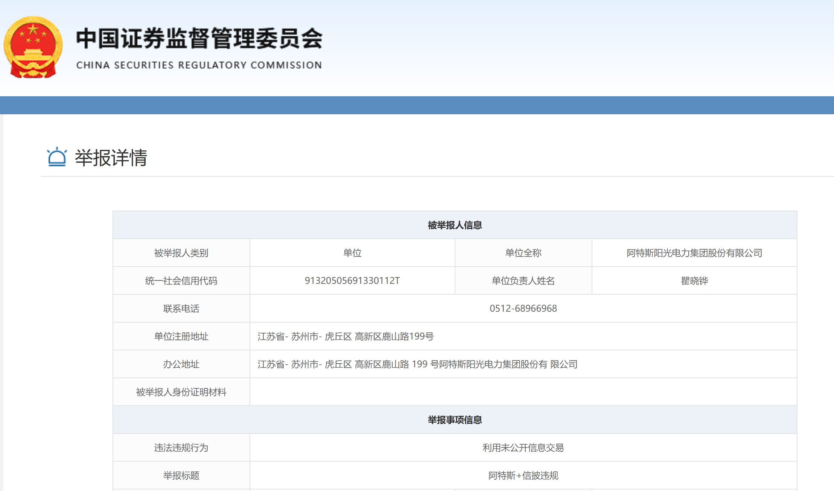Viewport: 834px width, 491px height.
Task: Click the 举报详情 page heading
Action: tap(111, 158)
